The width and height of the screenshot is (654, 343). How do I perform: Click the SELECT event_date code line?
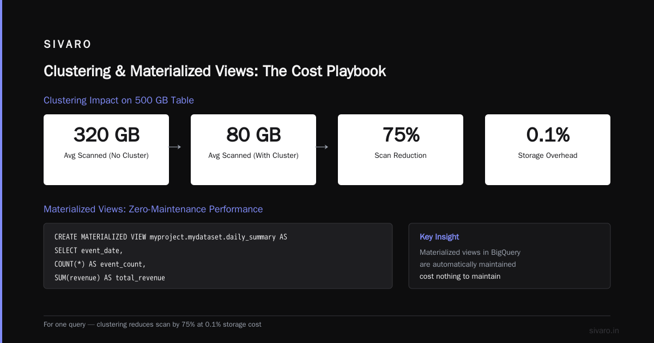89,251
